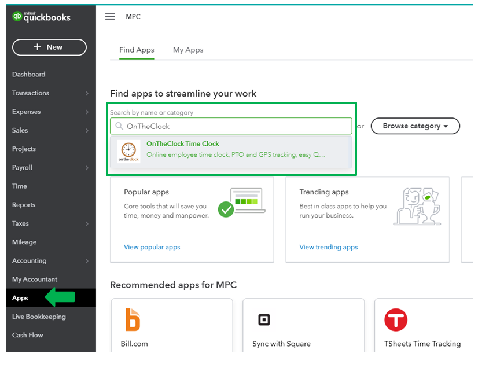
Task: Open Time in the sidebar
Action: point(20,186)
